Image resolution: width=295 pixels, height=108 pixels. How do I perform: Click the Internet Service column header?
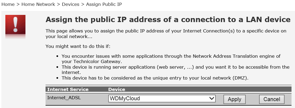(x=68, y=89)
